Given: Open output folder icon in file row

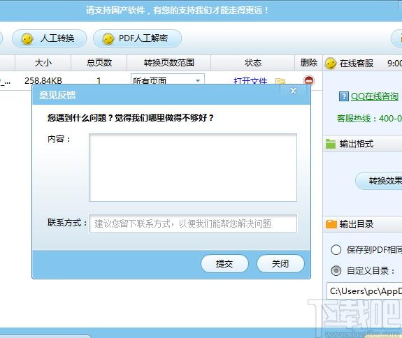Looking at the screenshot, I should coord(280,81).
